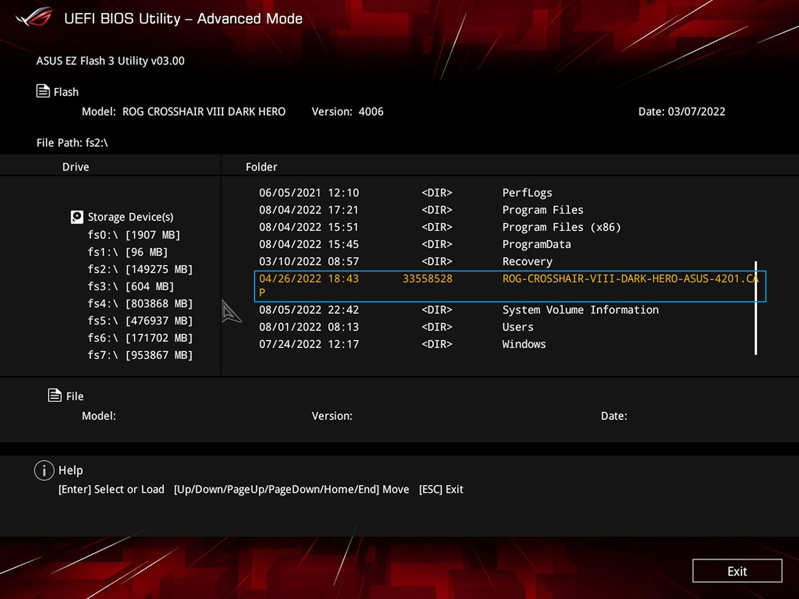Select the fs5:\ 476937 MB drive
This screenshot has height=599, width=799.
tap(140, 321)
